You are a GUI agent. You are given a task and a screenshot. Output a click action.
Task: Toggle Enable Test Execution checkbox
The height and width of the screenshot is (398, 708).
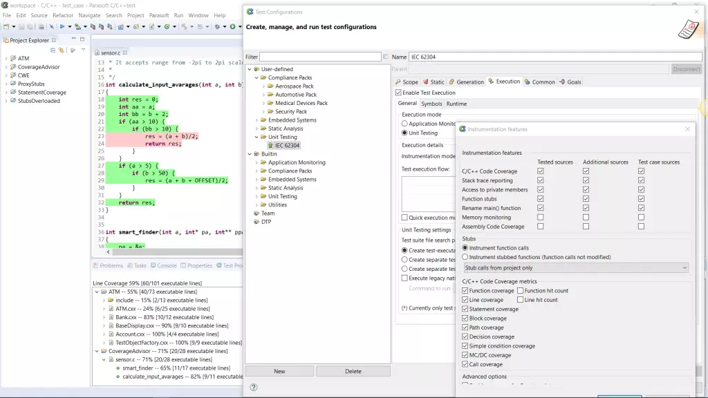click(x=398, y=93)
